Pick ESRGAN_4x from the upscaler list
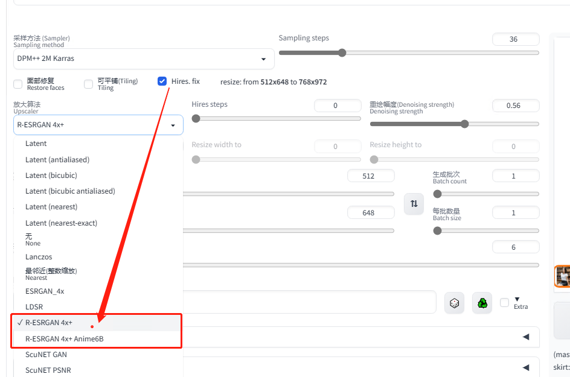Image resolution: width=570 pixels, height=377 pixels. tap(45, 291)
